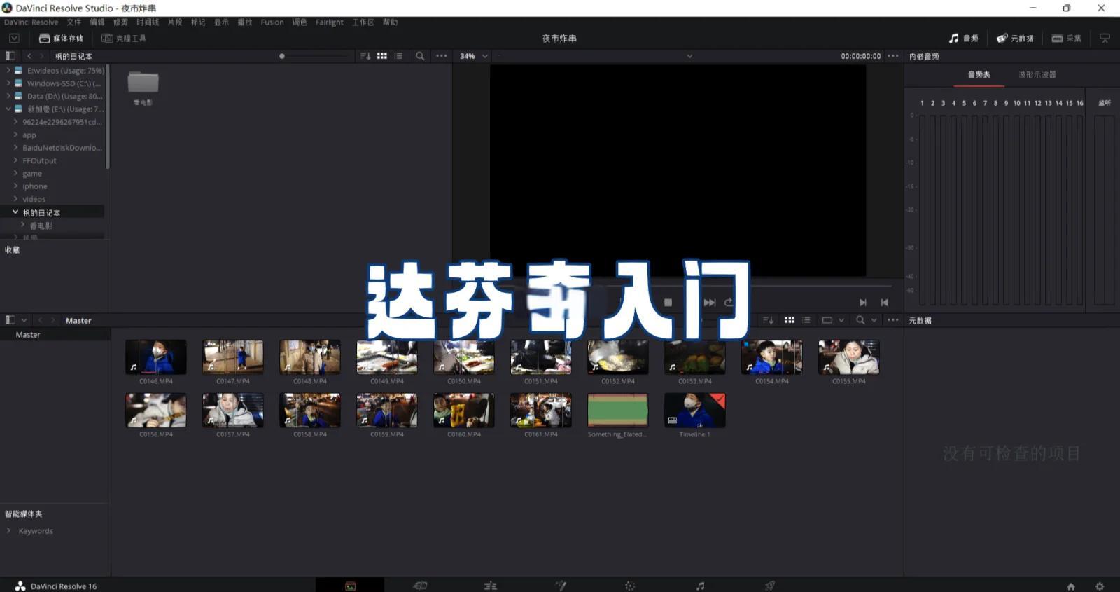The image size is (1120, 592).
Task: Open the folder thumbnail in media storage
Action: 143,82
